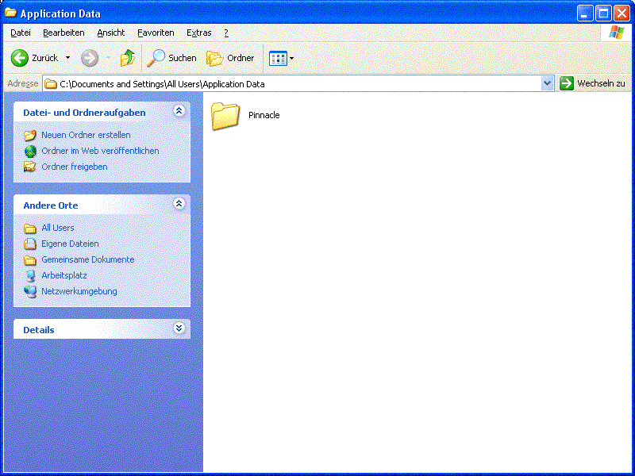Select the Pinnacle folder icon
The image size is (635, 476).
click(x=225, y=116)
